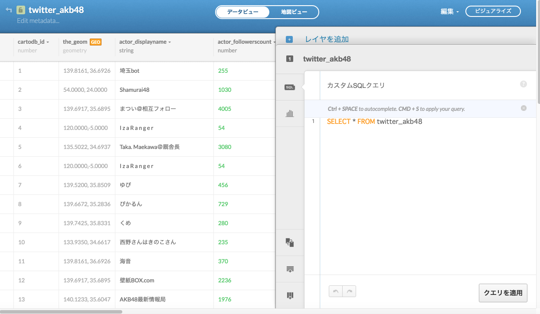Click the cell Taka. Maekawa@厩舎長
The width and height of the screenshot is (540, 314).
tap(150, 147)
